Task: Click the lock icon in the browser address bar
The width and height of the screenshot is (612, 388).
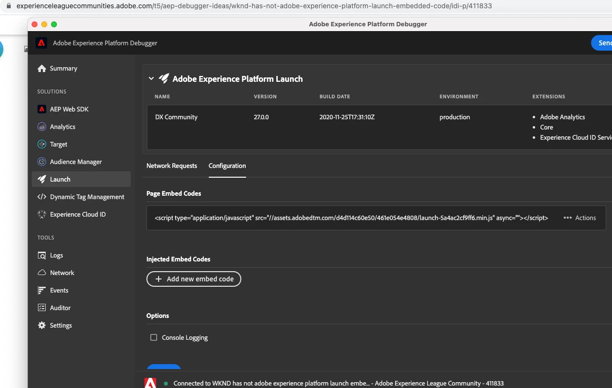Action: pyautogui.click(x=8, y=6)
